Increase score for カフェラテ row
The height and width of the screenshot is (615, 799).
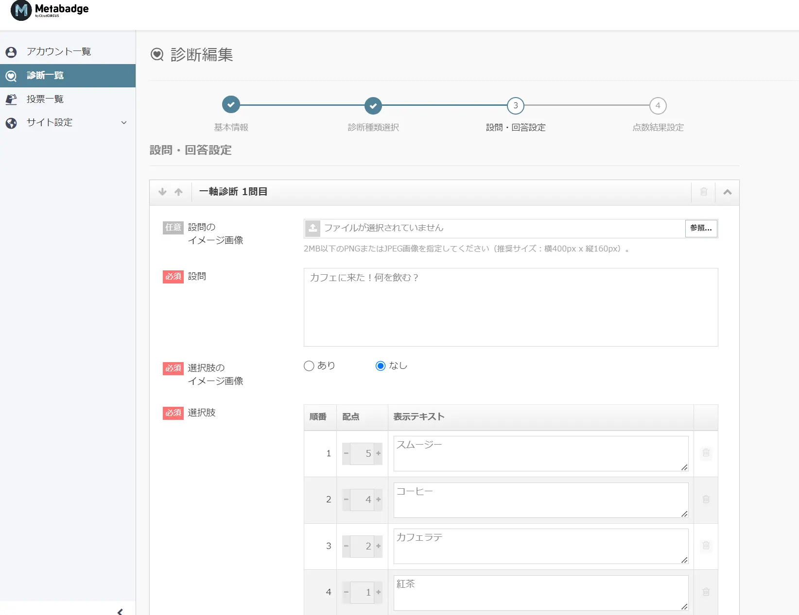(x=378, y=546)
